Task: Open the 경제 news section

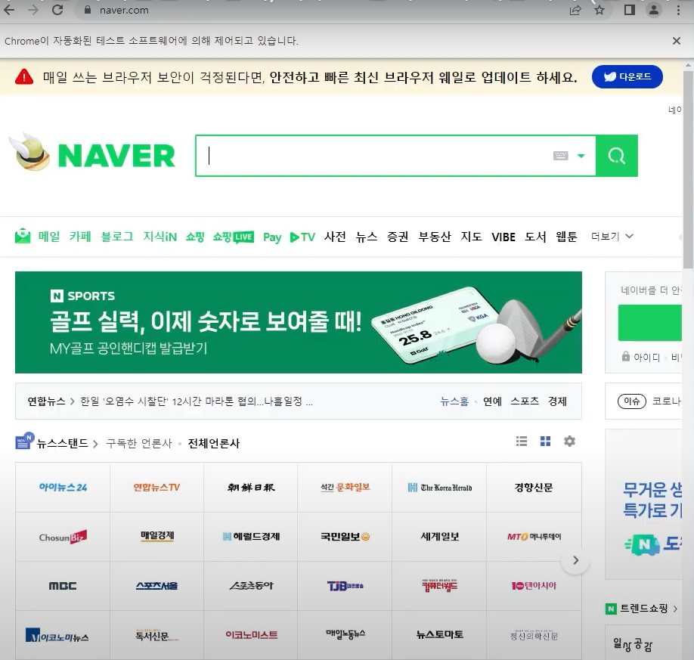Action: [557, 401]
